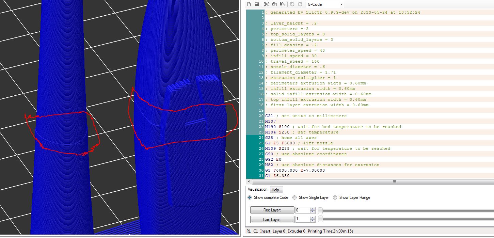
Task: Paste with the clipboard icon
Action: click(282, 4)
